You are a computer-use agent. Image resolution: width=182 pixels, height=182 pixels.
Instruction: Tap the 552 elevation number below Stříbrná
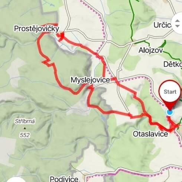pyautogui.click(x=25, y=135)
